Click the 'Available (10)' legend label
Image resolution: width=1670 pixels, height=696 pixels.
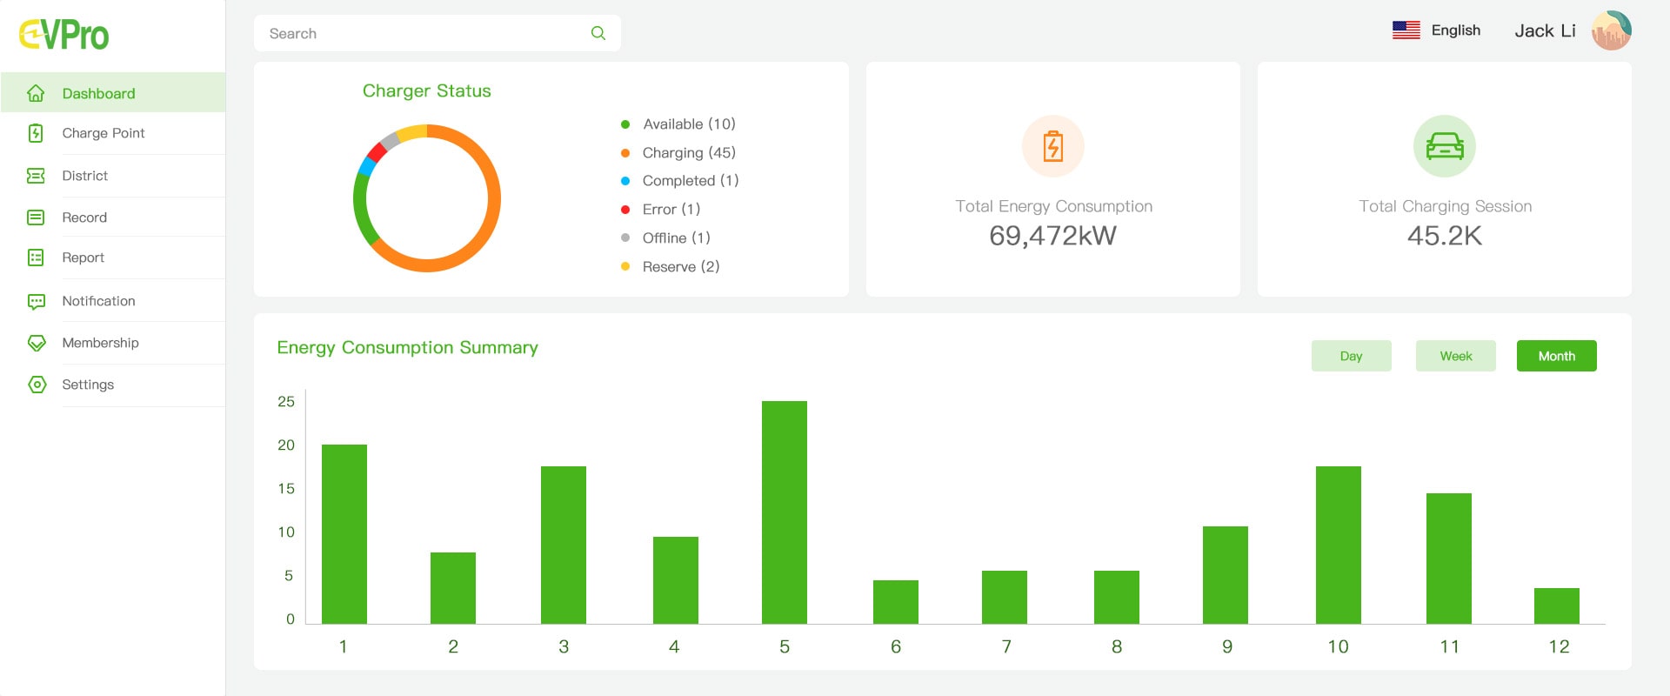pyautogui.click(x=689, y=124)
